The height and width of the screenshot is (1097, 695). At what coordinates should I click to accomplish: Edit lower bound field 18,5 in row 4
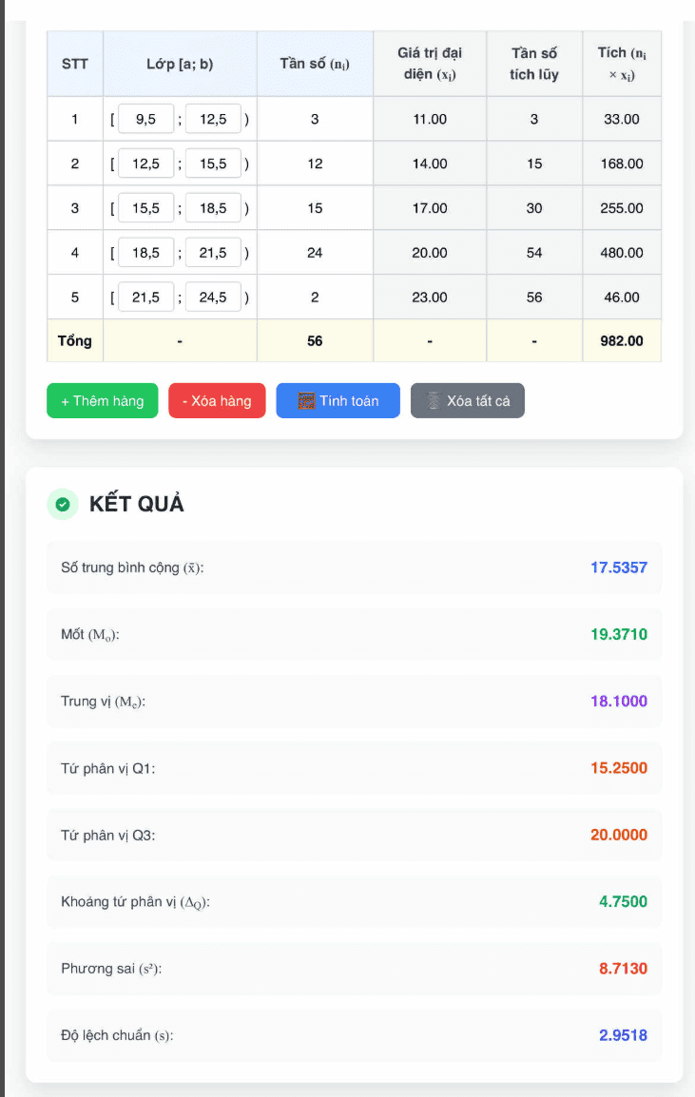[145, 253]
